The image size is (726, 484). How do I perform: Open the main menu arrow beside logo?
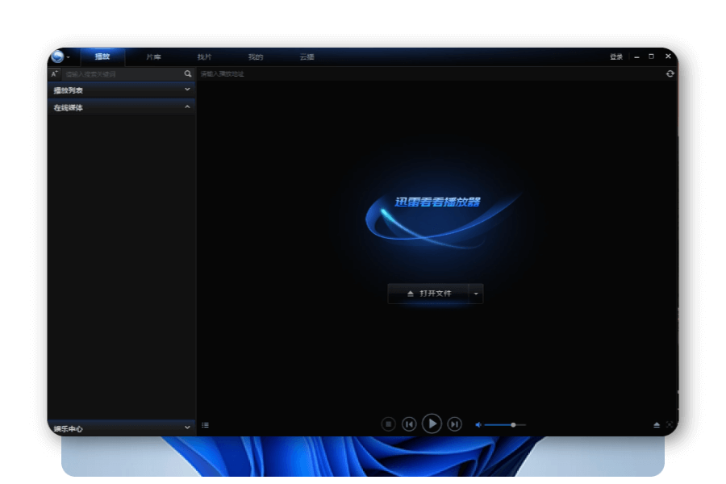pyautogui.click(x=68, y=57)
